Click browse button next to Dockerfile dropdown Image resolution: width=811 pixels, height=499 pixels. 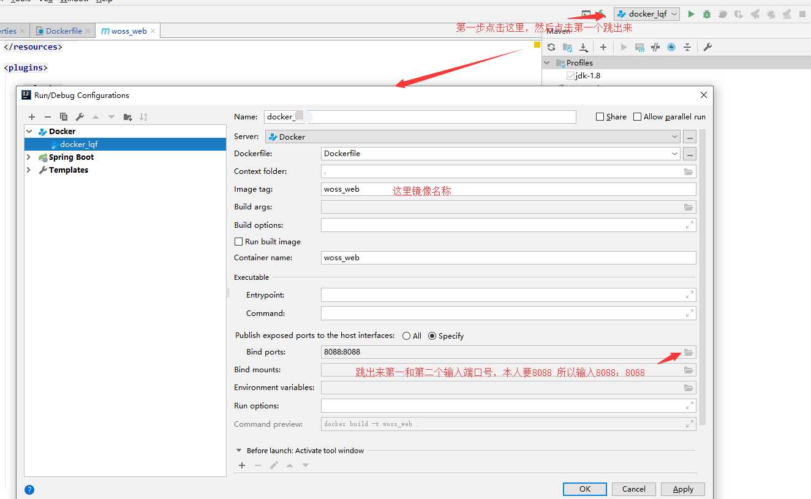pyautogui.click(x=690, y=154)
